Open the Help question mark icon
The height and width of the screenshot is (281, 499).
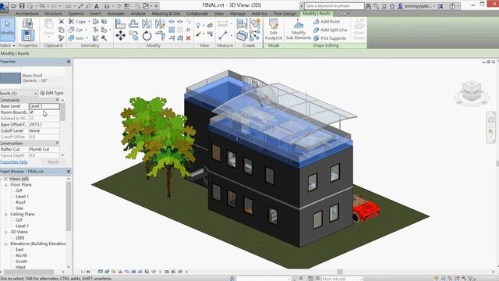tap(452, 6)
